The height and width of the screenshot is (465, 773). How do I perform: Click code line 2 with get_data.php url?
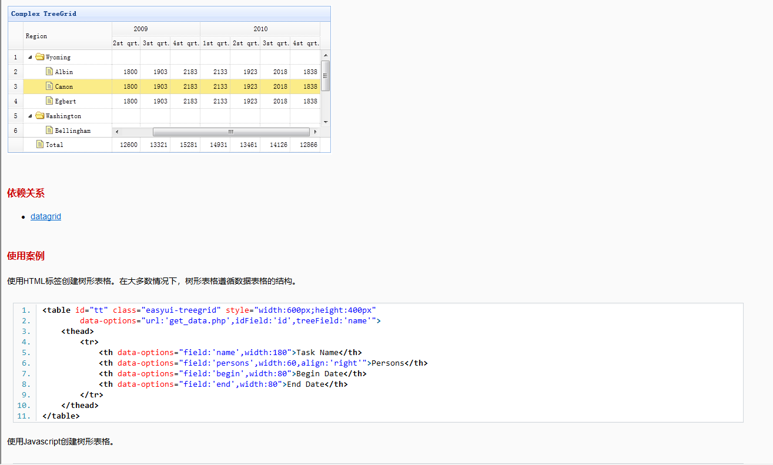(230, 321)
